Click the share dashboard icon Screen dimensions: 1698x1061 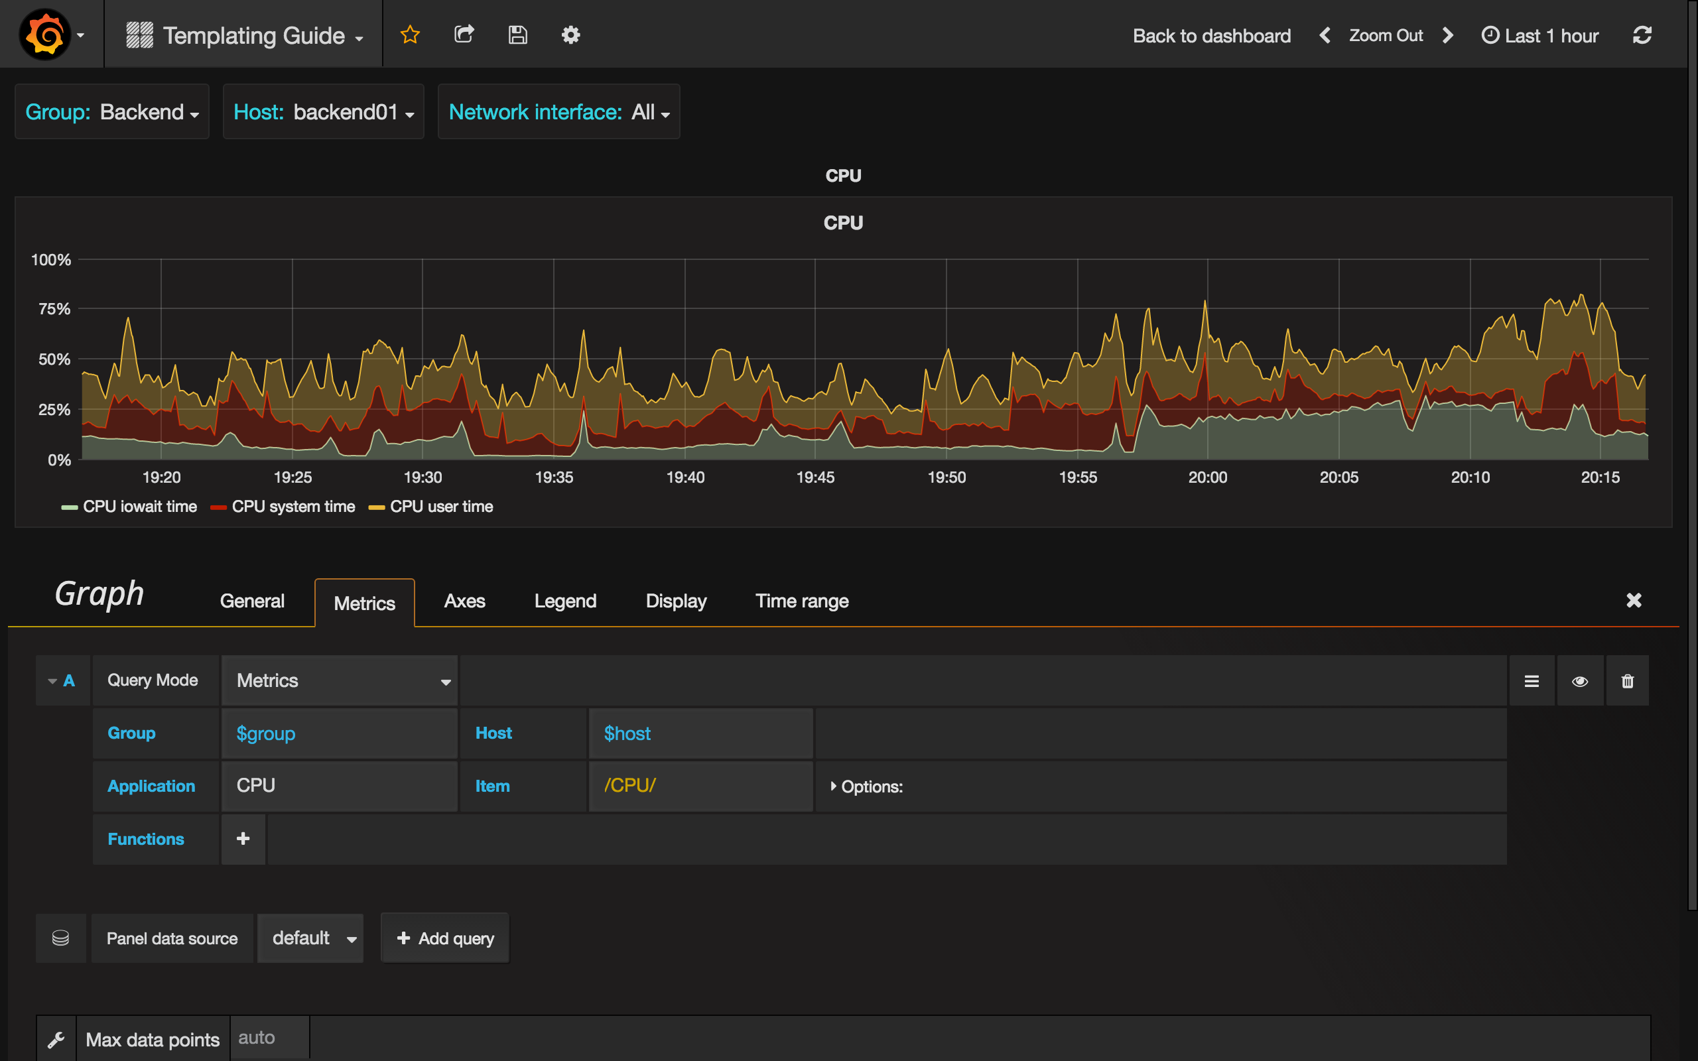pos(464,34)
